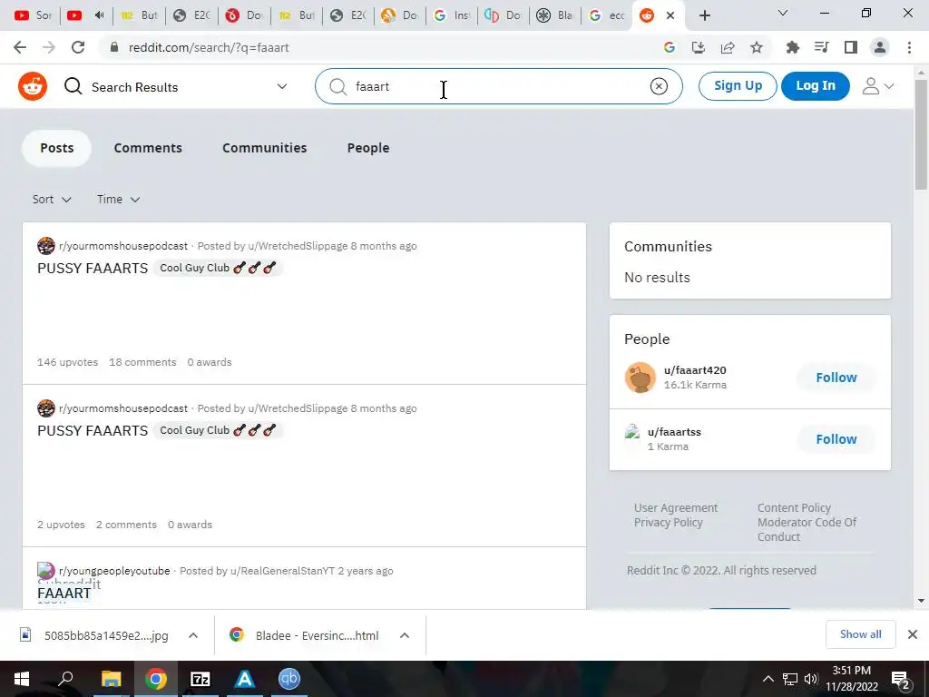
Task: Follow user u/faaartss
Action: coord(836,439)
